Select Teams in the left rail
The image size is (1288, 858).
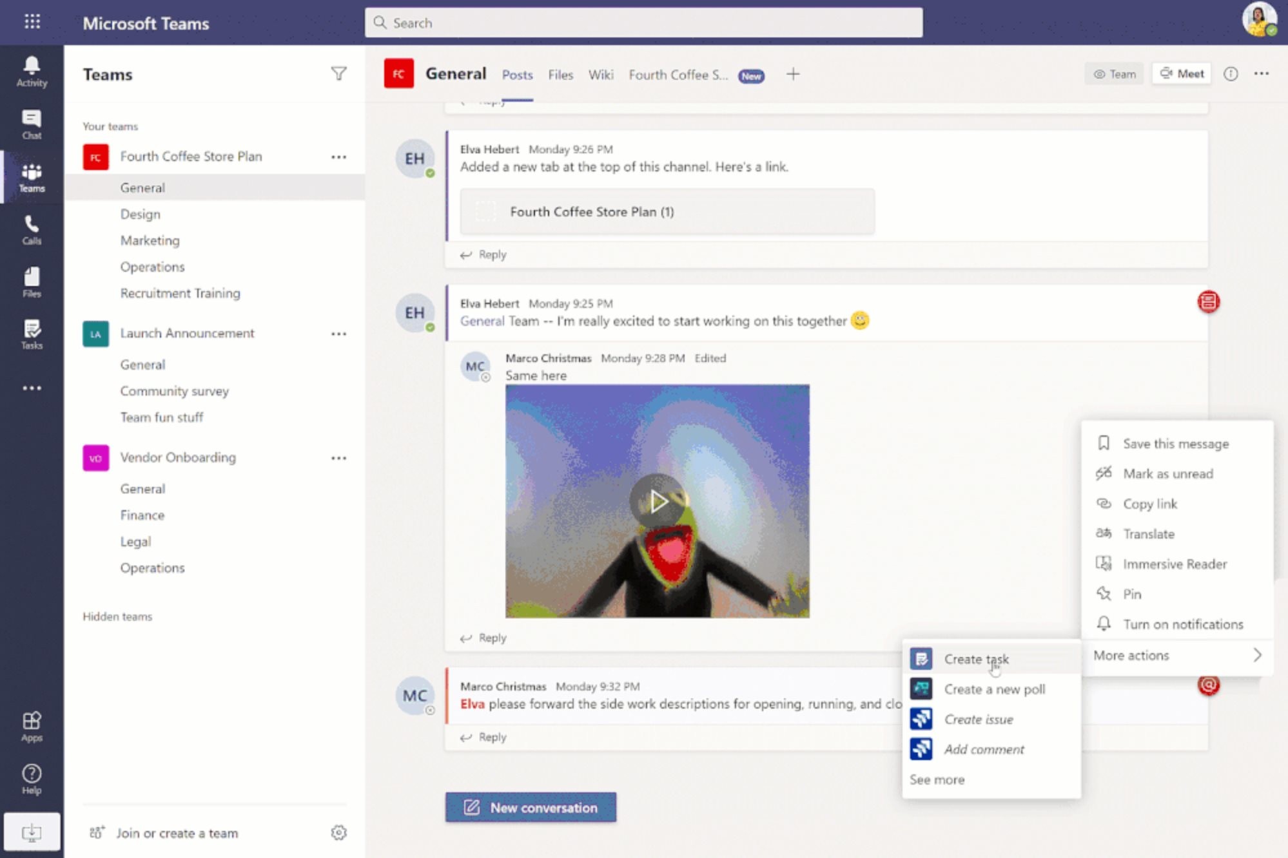tap(32, 177)
